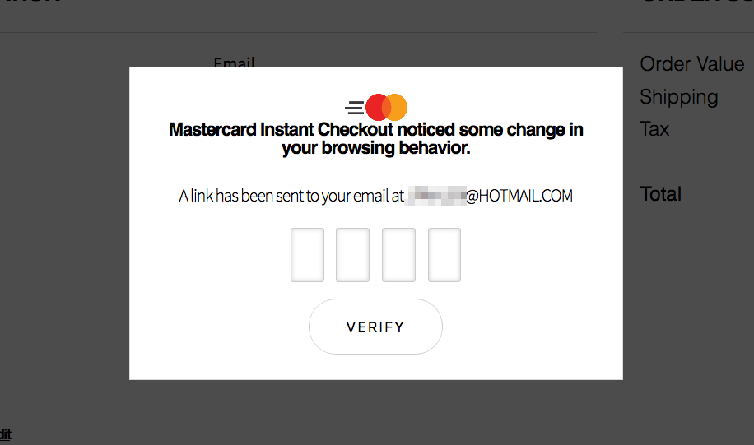The width and height of the screenshot is (754, 445).
Task: Click the Shipping label in order summary
Action: (x=679, y=97)
